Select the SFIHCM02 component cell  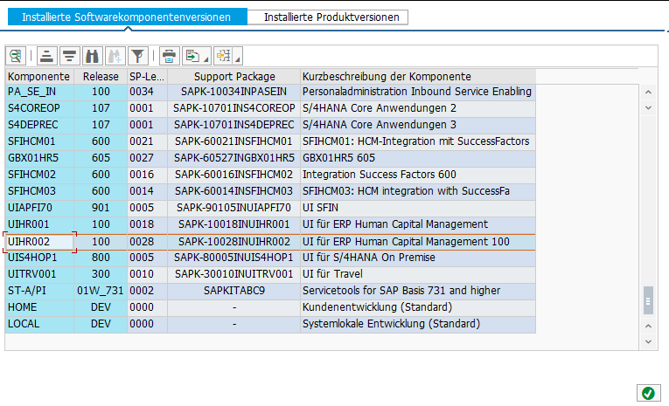click(39, 175)
